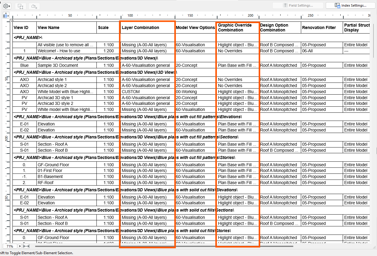Click the select-in-model overlapping squares icon
377x256 pixels.
[x=20, y=6]
